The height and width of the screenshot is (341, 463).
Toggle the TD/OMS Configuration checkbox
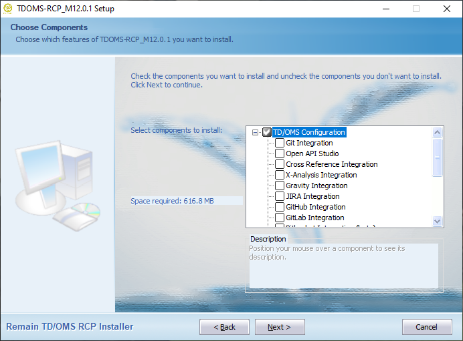click(267, 132)
